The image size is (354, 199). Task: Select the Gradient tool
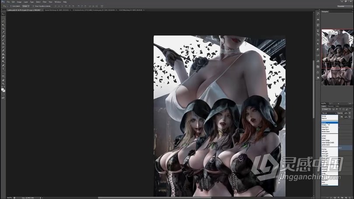(x=3, y=54)
